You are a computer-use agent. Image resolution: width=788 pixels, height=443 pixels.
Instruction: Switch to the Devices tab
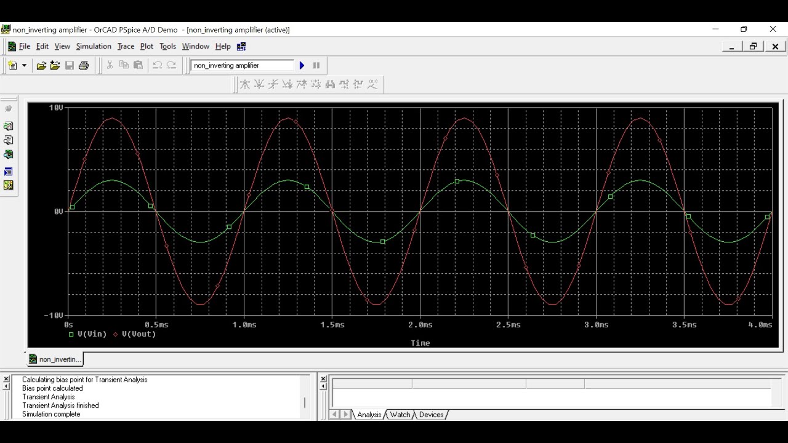tap(431, 415)
